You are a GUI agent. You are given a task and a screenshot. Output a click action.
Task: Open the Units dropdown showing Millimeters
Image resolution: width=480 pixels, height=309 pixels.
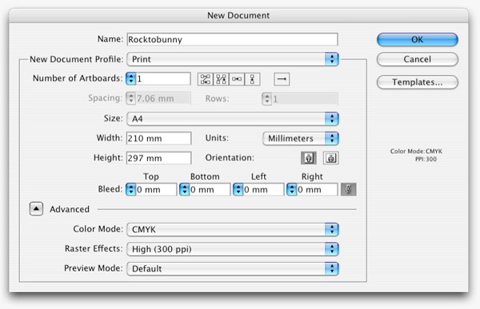click(x=300, y=139)
